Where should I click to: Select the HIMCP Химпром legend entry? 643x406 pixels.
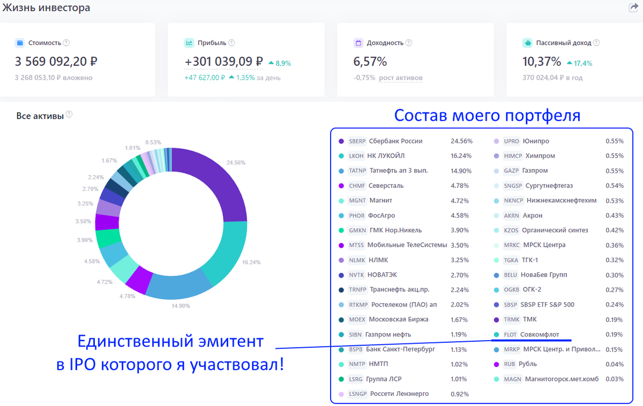click(559, 156)
